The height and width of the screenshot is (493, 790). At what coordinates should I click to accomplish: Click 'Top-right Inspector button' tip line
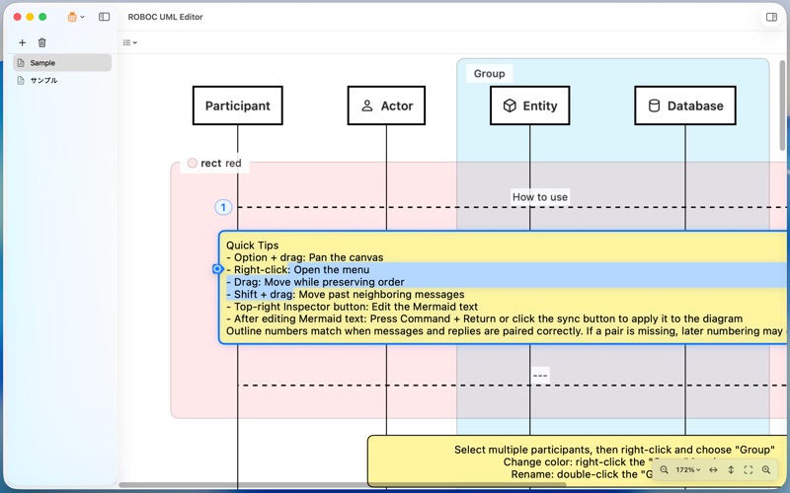352,307
